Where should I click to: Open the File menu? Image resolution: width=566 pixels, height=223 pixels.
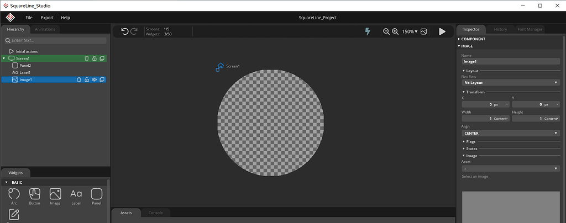[29, 18]
